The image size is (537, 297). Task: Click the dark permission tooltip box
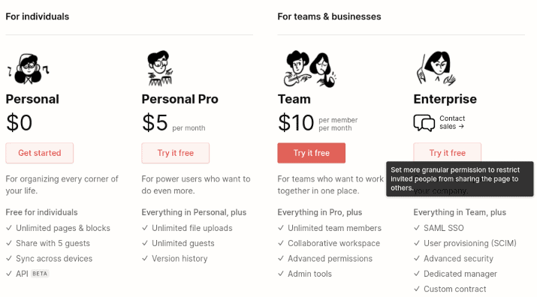tap(460, 179)
